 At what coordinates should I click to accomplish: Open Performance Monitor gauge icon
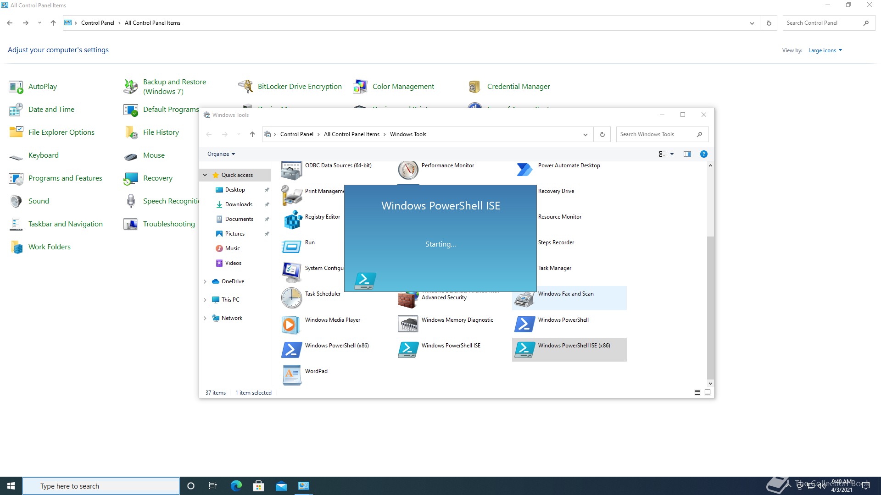pos(408,170)
